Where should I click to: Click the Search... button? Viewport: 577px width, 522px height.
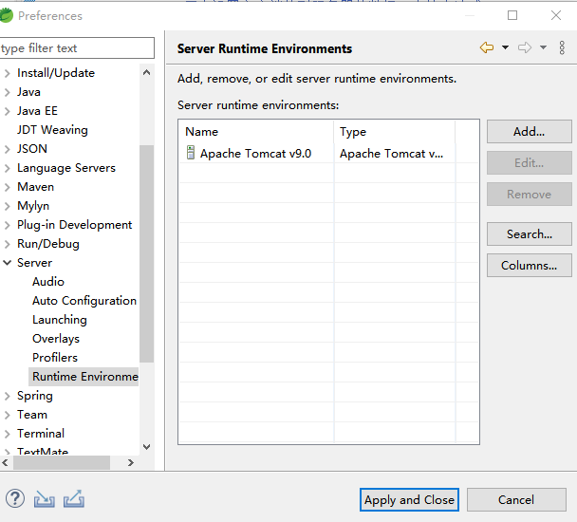click(x=530, y=233)
